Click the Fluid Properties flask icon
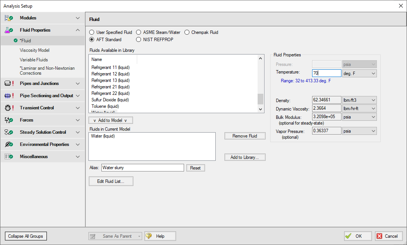The image size is (407, 245). coord(9,30)
